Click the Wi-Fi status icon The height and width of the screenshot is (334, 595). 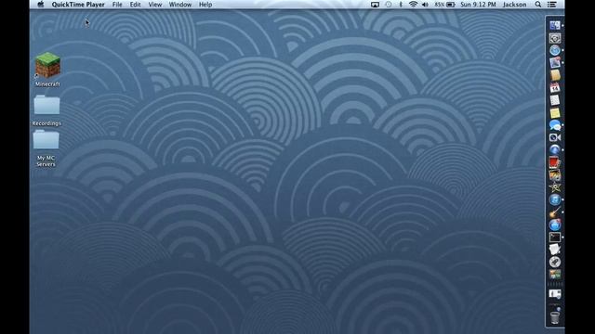413,5
